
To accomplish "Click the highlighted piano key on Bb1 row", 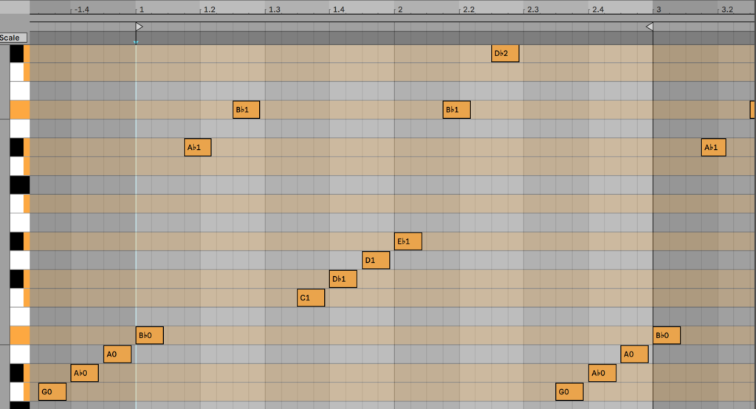I will [20, 109].
